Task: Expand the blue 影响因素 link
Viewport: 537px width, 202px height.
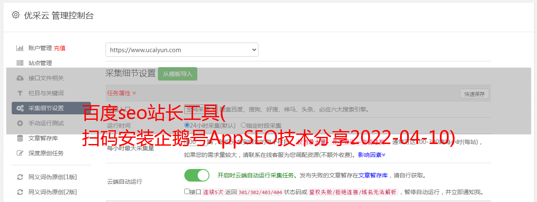Action: pos(372,154)
